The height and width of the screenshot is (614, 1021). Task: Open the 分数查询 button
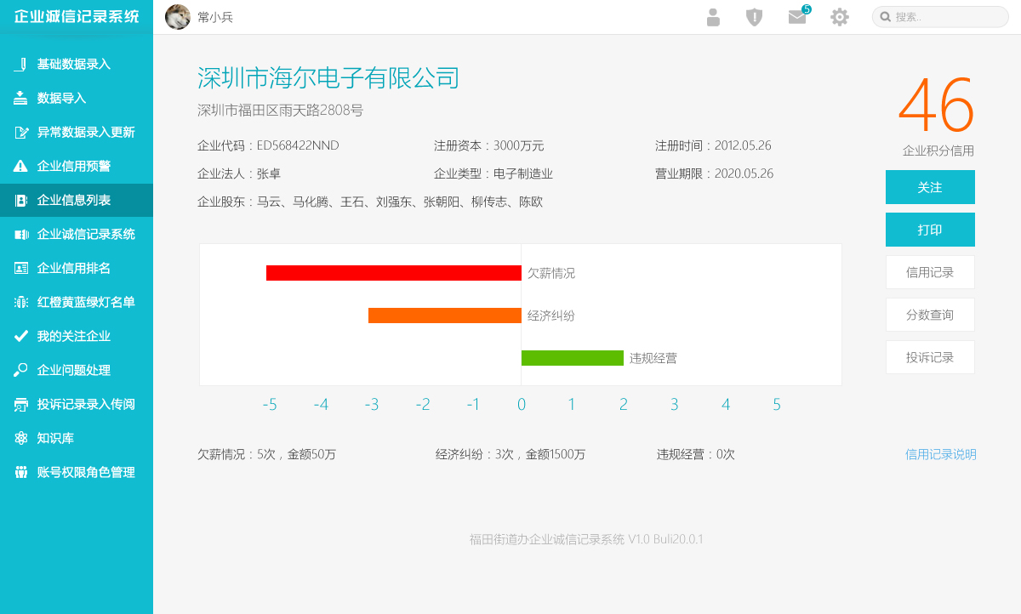[930, 315]
